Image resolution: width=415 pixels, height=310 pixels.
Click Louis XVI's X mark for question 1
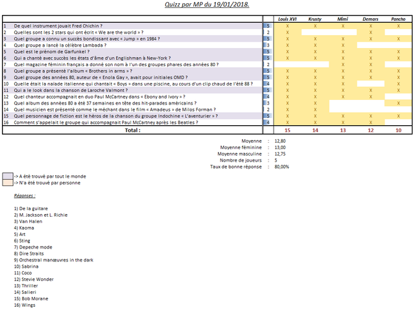pyautogui.click(x=287, y=26)
